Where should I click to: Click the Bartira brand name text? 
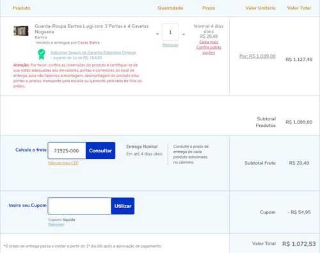(41, 37)
